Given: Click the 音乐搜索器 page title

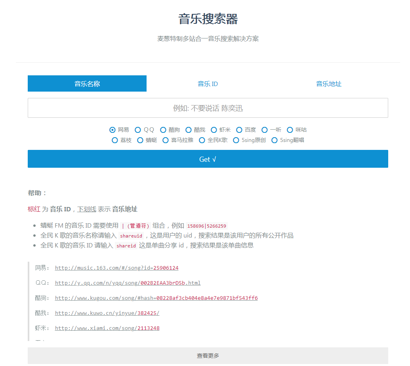Looking at the screenshot, I should click(x=208, y=19).
